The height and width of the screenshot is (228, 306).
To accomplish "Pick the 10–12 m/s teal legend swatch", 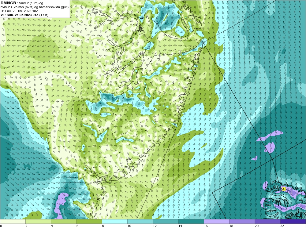I will click(140, 222).
